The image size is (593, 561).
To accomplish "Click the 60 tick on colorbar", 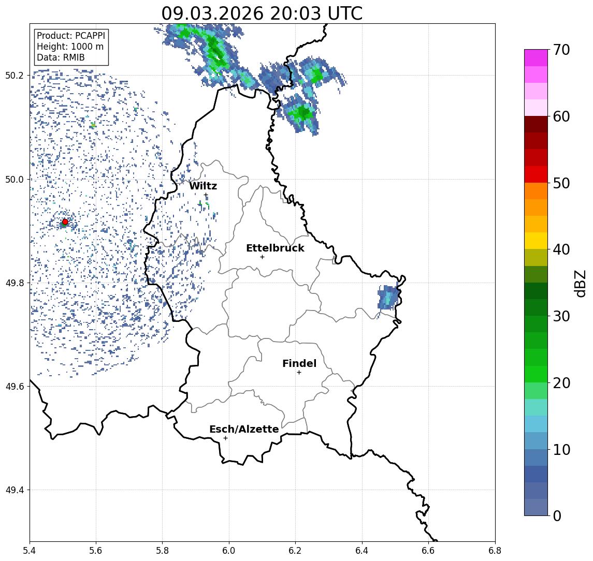I will coord(561,116).
